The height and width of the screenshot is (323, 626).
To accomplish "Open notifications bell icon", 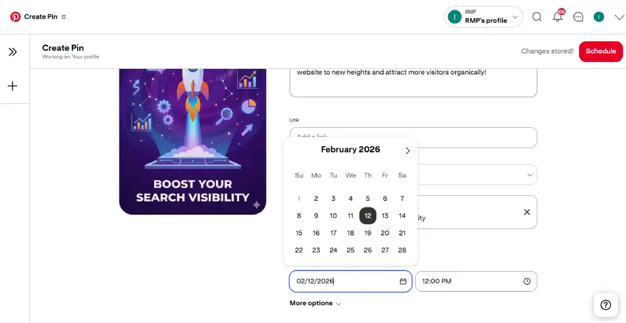I will 557,17.
